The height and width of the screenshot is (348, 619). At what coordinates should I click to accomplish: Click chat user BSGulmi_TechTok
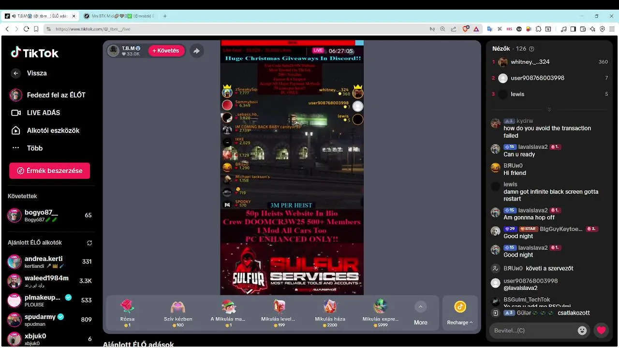pyautogui.click(x=527, y=300)
